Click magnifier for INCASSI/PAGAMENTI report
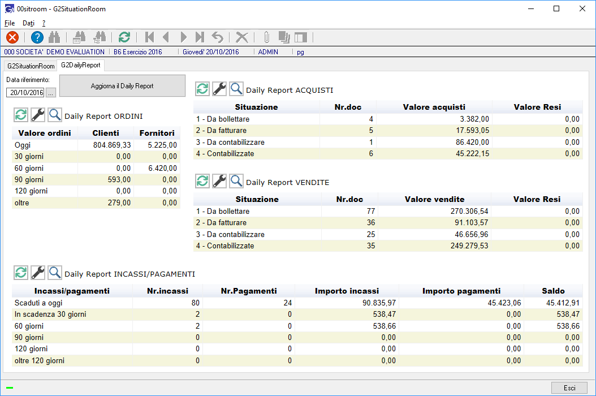The width and height of the screenshot is (596, 396). [55, 272]
